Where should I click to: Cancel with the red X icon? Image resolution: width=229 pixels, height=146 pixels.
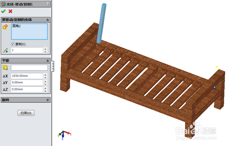[10, 11]
